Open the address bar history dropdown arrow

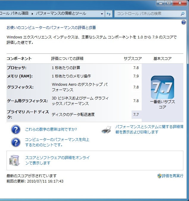102,14
